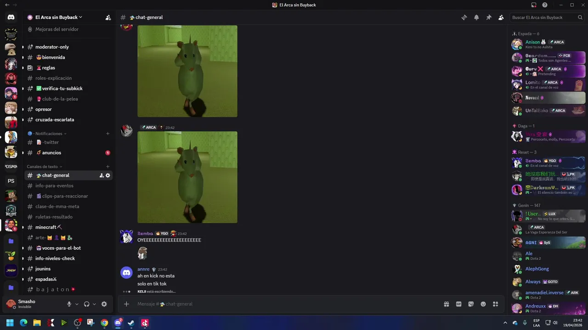Open member Andreuxx in member list
The width and height of the screenshot is (588, 330).
(548, 308)
